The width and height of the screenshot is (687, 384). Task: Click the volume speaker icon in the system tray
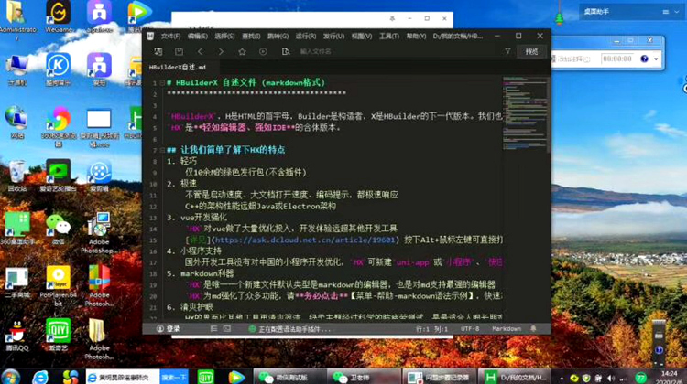pos(611,378)
